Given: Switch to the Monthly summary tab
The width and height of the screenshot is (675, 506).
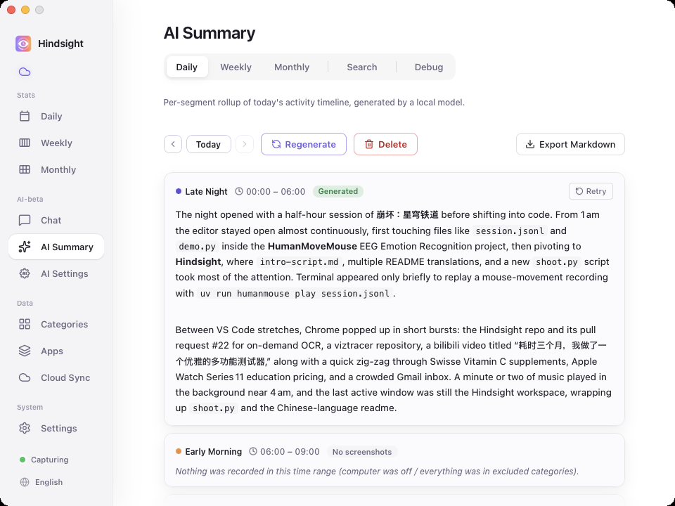Looking at the screenshot, I should [x=292, y=67].
